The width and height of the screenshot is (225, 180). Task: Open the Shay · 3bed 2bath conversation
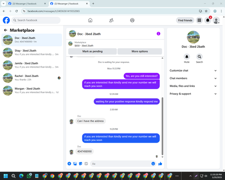coord(31,53)
